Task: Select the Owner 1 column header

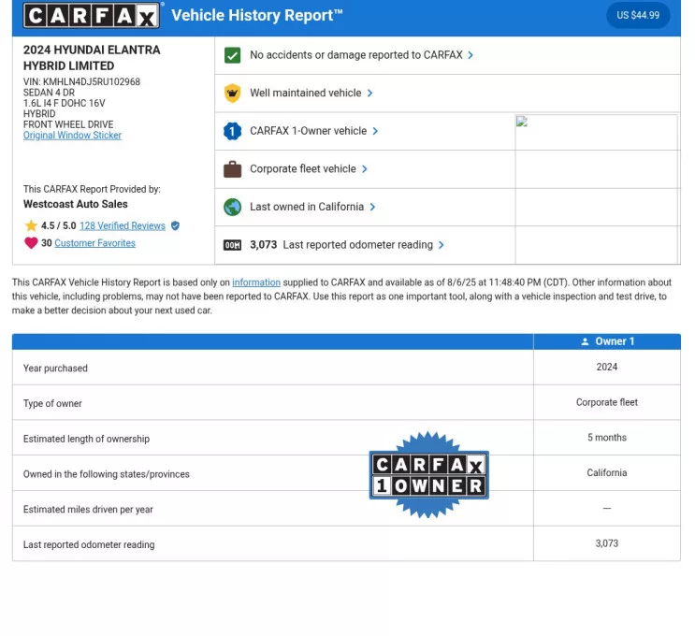Action: pos(607,341)
